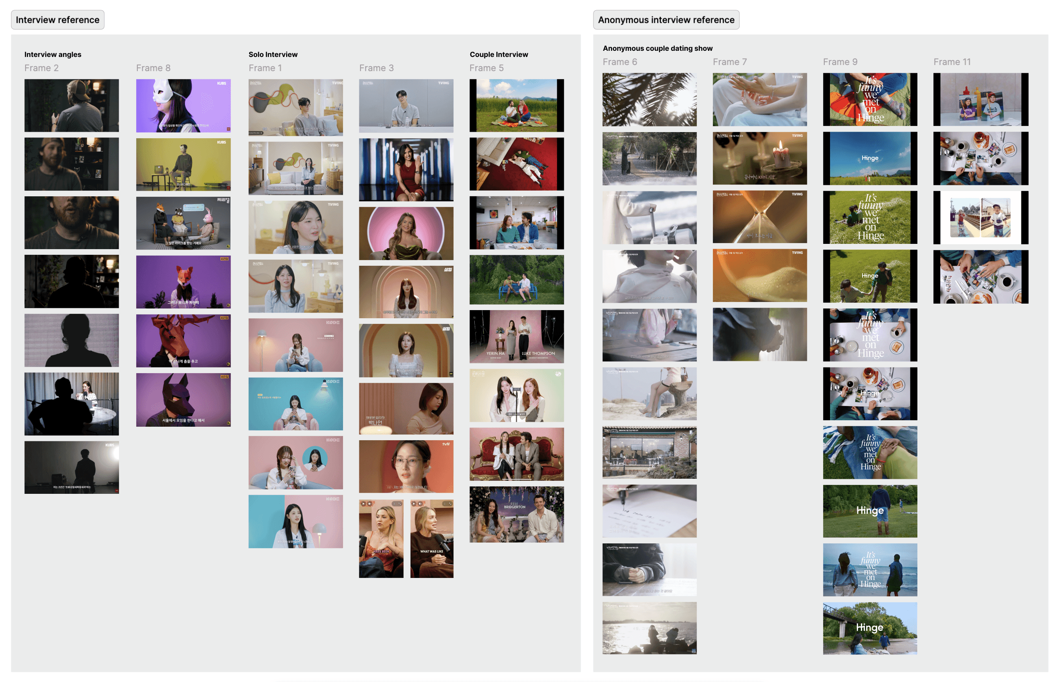The height and width of the screenshot is (682, 1056).
Task: Select the lit candle thumbnail
Action: [x=759, y=158]
